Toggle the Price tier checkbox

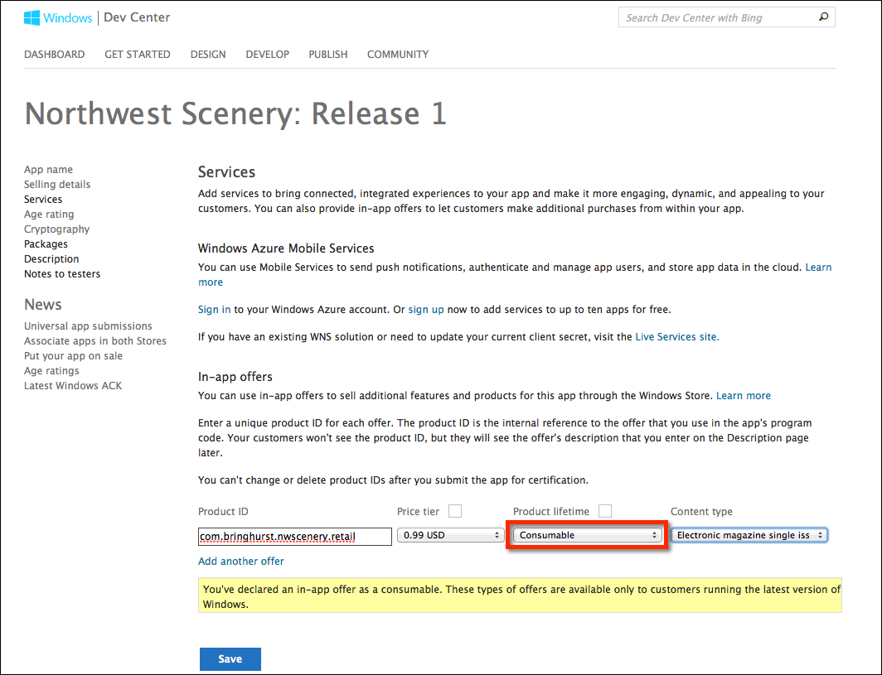[455, 511]
